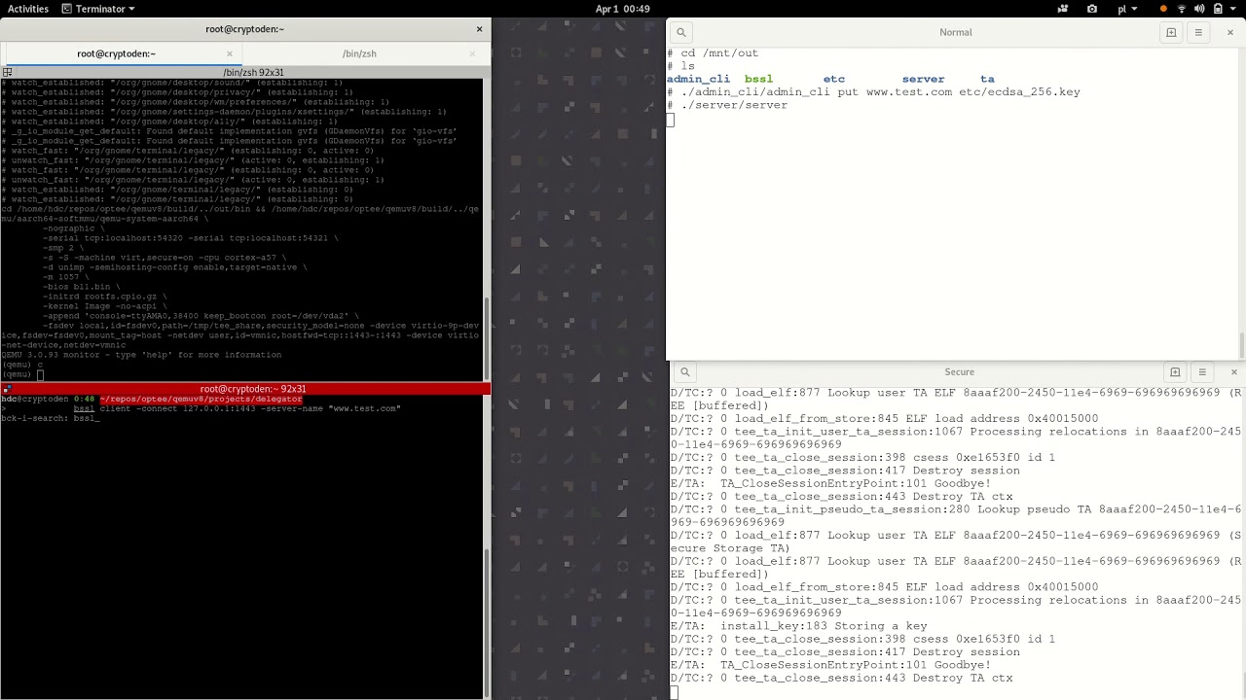Add a new tab in the Normal terminal
Screen dimensions: 1246x700
[1171, 32]
